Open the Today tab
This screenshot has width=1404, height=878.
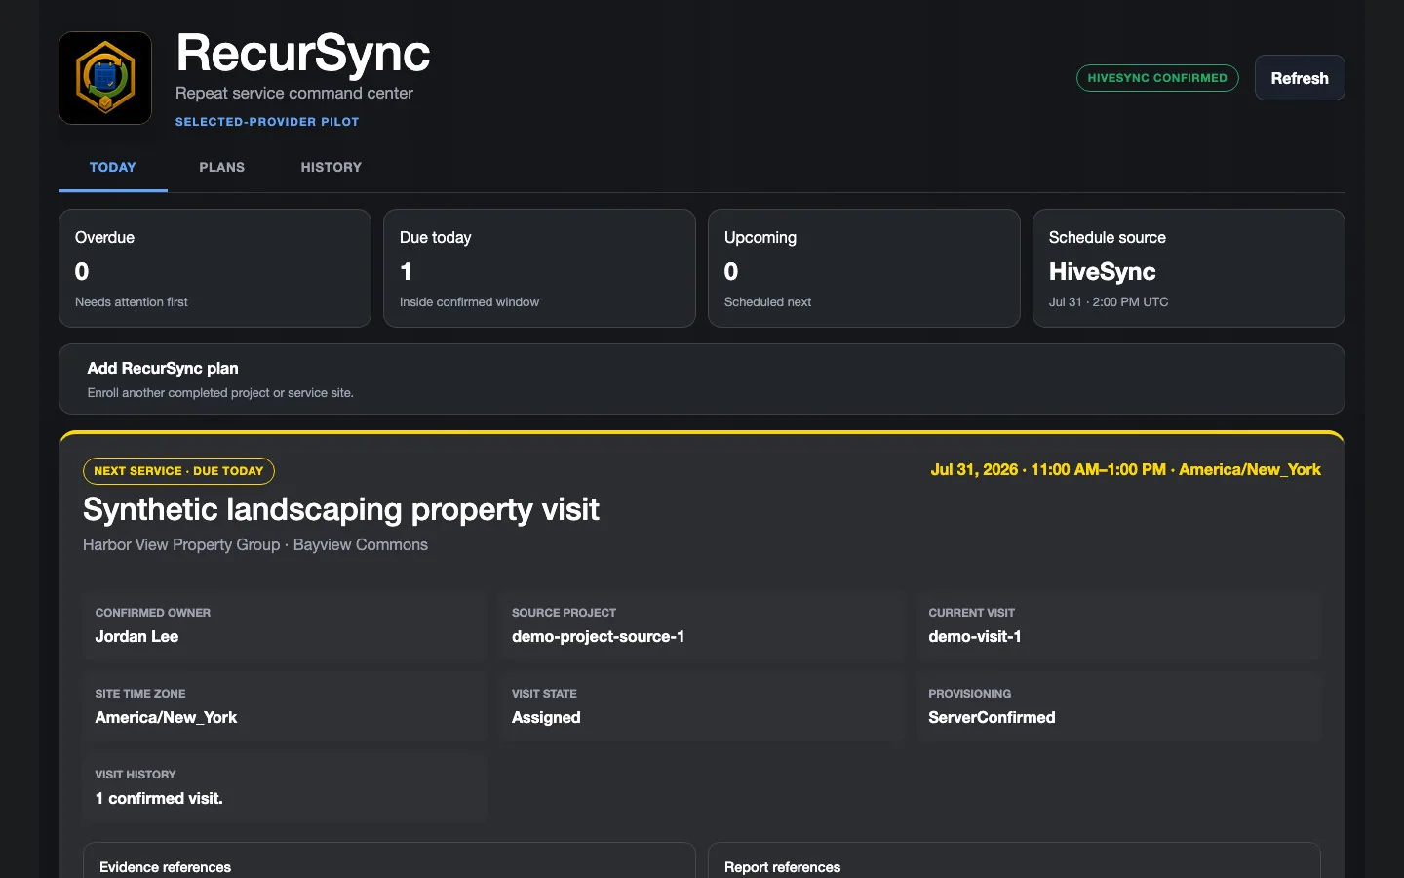coord(113,167)
